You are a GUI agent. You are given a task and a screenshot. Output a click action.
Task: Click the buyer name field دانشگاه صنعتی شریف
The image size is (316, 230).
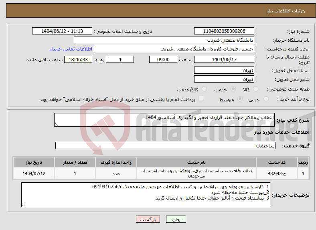click(164, 40)
